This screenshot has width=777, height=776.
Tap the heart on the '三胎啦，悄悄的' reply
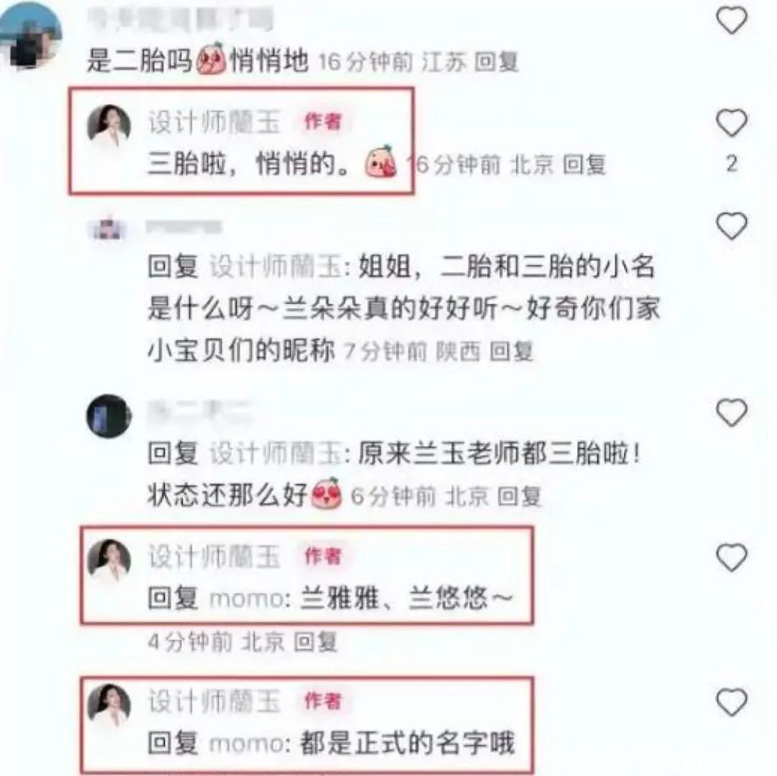tap(732, 123)
